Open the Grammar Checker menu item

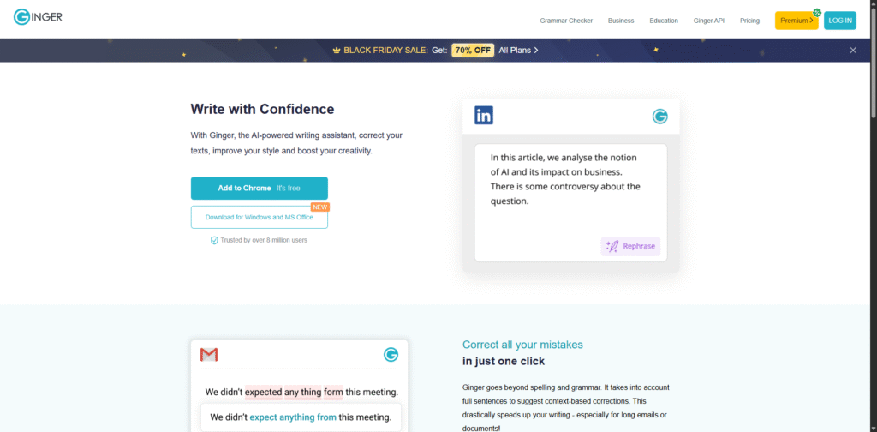(566, 21)
